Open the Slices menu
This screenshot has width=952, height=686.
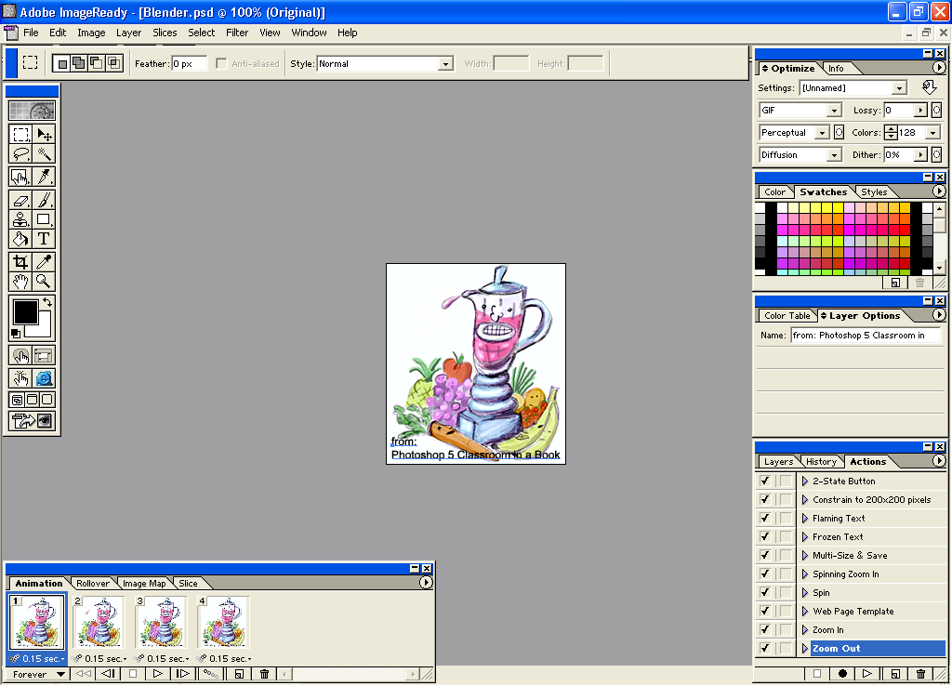[x=165, y=33]
